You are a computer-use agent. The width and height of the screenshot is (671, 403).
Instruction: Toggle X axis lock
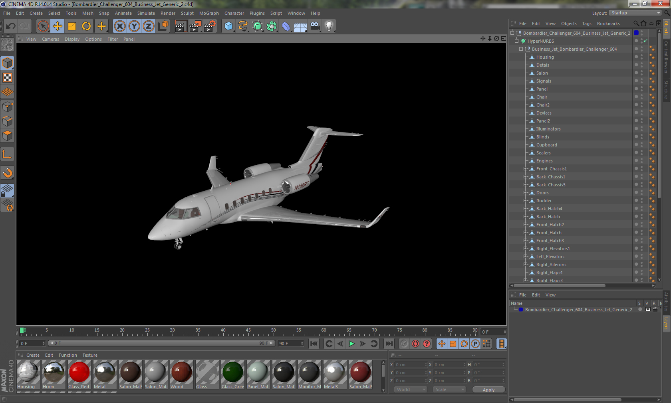coord(119,26)
